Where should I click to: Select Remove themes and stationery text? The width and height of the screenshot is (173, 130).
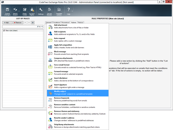click(67, 111)
